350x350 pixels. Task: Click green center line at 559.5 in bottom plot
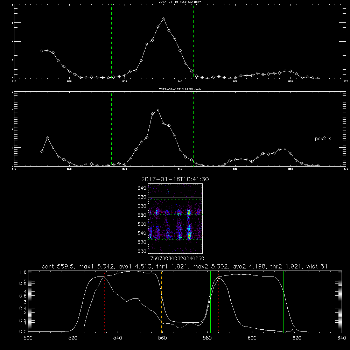click(161, 302)
